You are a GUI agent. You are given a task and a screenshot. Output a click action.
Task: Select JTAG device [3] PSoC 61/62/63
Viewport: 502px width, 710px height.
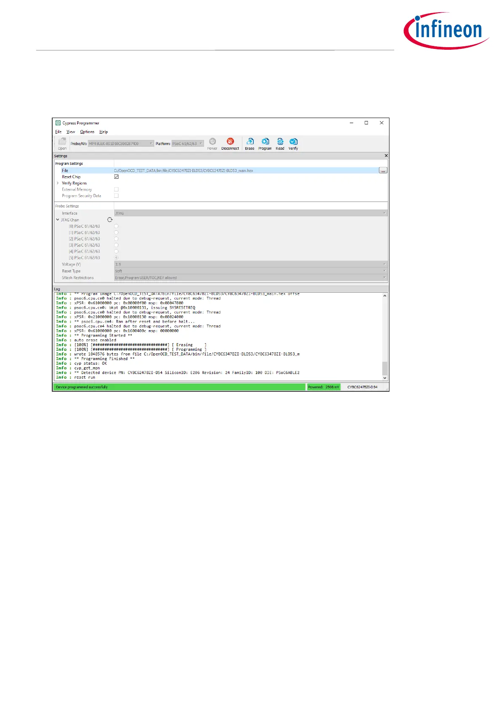click(x=116, y=245)
